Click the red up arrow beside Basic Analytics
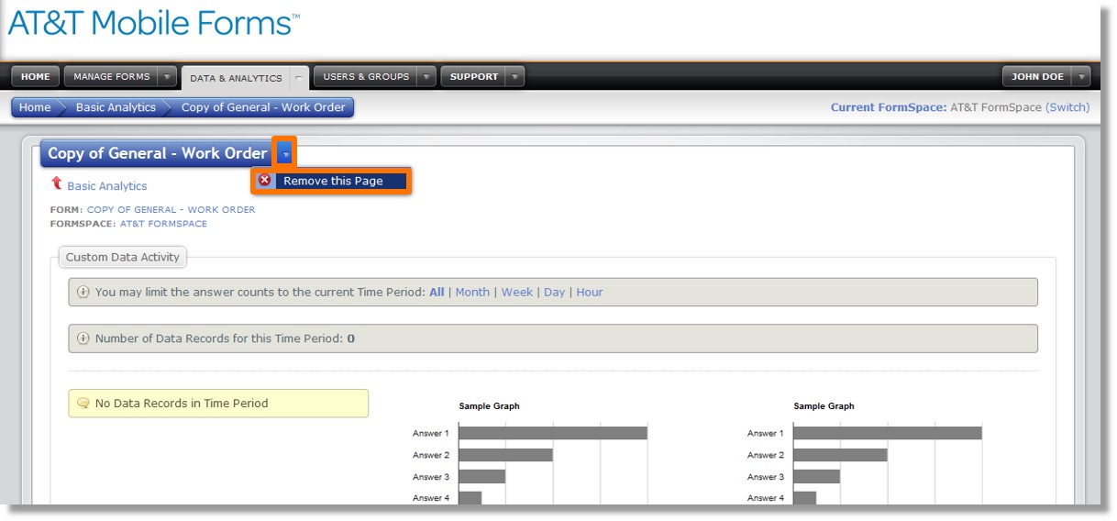 57,184
